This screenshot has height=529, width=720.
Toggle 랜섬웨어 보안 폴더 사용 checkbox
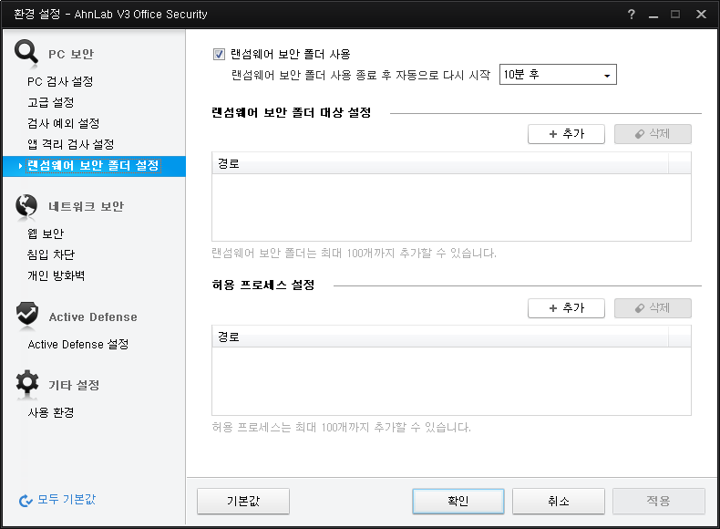[x=219, y=54]
